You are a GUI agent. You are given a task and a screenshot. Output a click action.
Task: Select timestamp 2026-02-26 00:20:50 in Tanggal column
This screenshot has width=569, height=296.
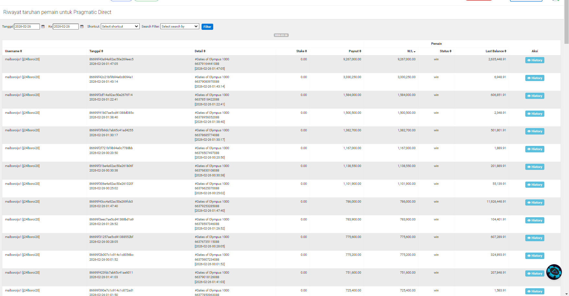(x=104, y=153)
